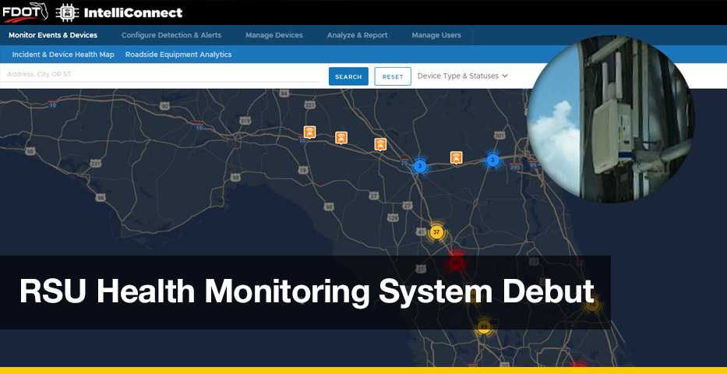Select the orange RSU marker between blue clusters
The height and width of the screenshot is (374, 727).
click(457, 157)
